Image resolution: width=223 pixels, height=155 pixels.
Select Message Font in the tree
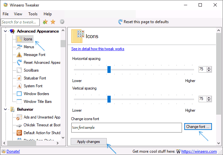35,55
